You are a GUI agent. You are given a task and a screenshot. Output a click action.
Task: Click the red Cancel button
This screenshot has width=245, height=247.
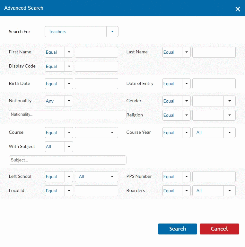pyautogui.click(x=219, y=229)
